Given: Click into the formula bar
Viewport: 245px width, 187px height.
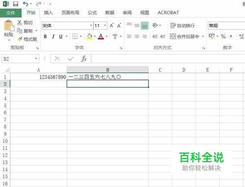Looking at the screenshot, I should [x=168, y=59].
